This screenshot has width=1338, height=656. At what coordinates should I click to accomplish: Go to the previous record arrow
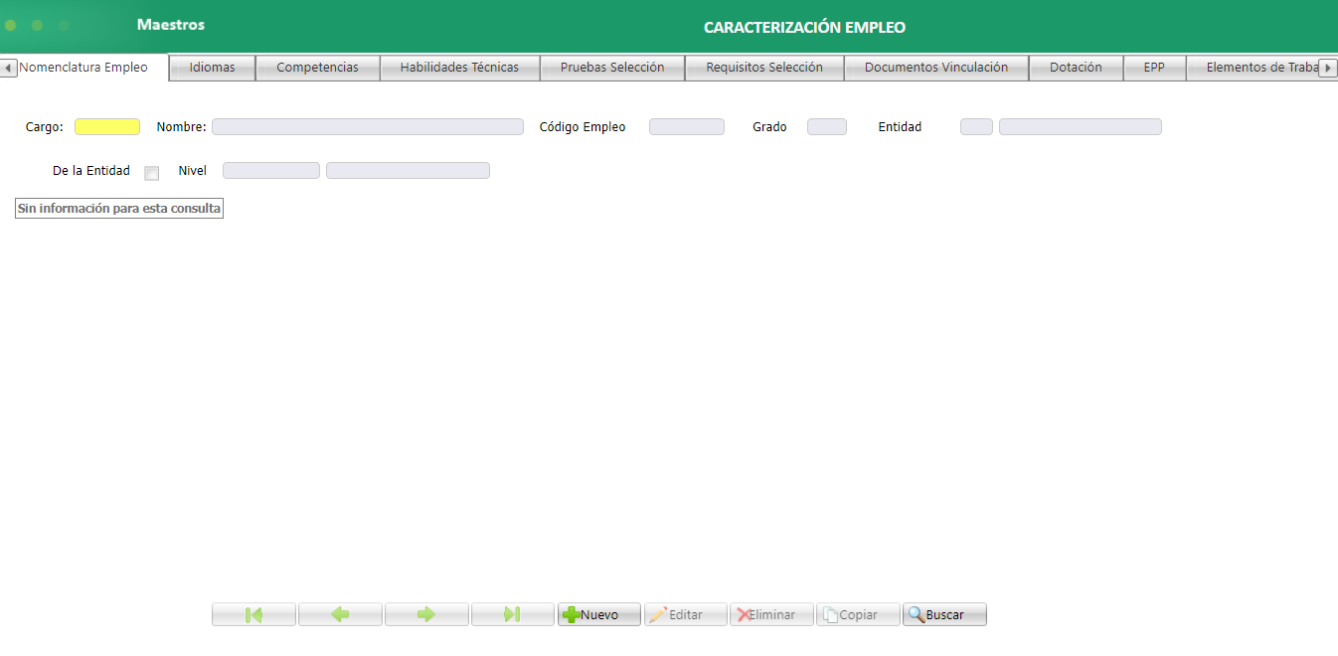(340, 614)
